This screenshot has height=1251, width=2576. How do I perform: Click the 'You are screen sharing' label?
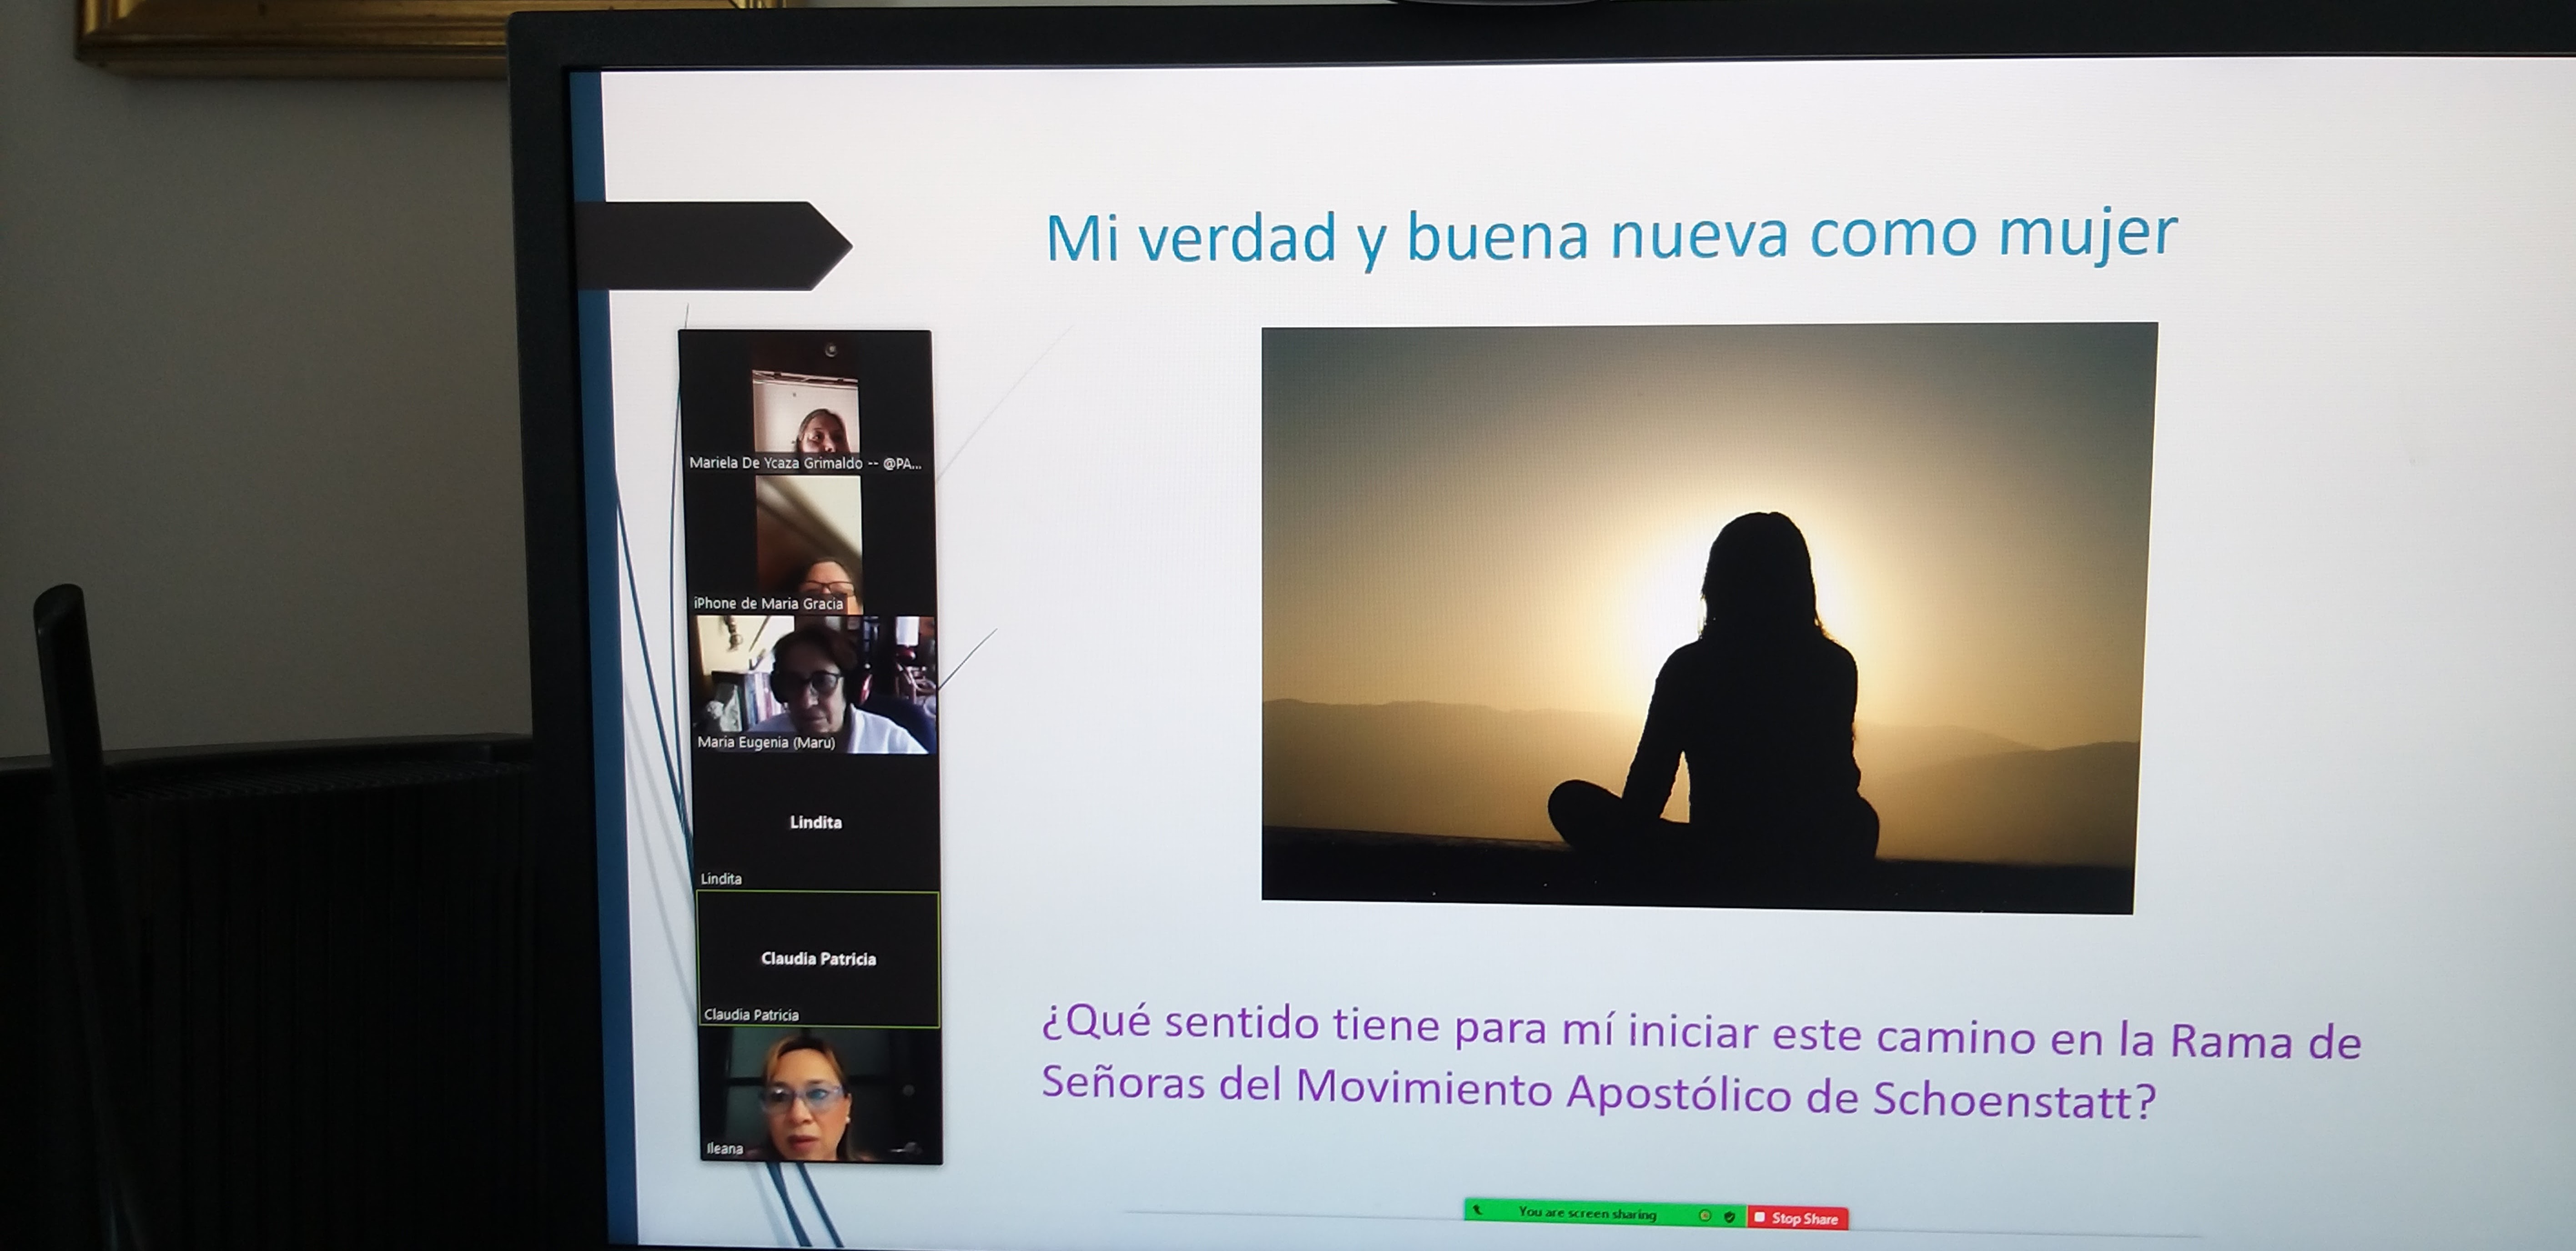click(x=1587, y=1213)
